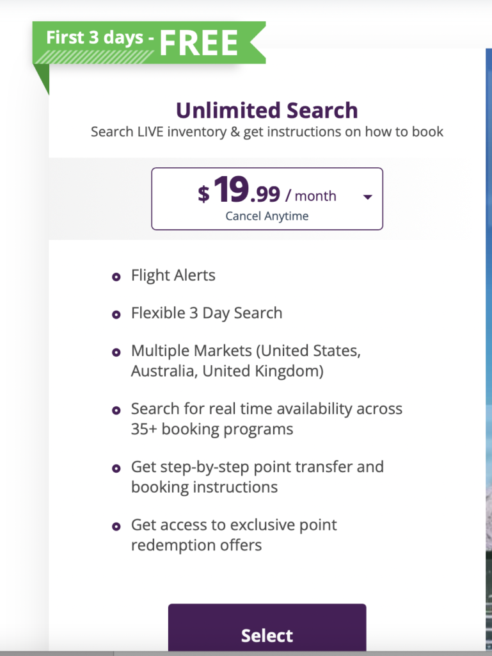Click the bullet icon next to real time availability
This screenshot has height=656, width=492.
pyautogui.click(x=116, y=409)
